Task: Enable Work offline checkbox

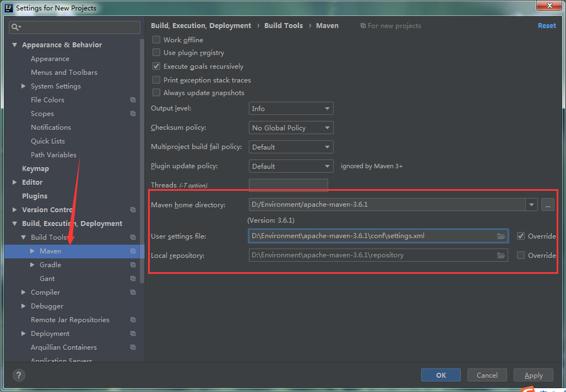Action: (156, 40)
